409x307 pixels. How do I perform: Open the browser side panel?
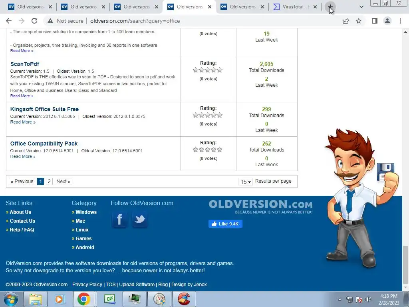tap(375, 21)
